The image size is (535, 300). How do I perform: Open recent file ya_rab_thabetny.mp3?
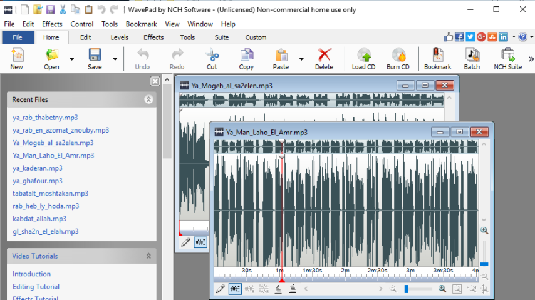(x=45, y=117)
